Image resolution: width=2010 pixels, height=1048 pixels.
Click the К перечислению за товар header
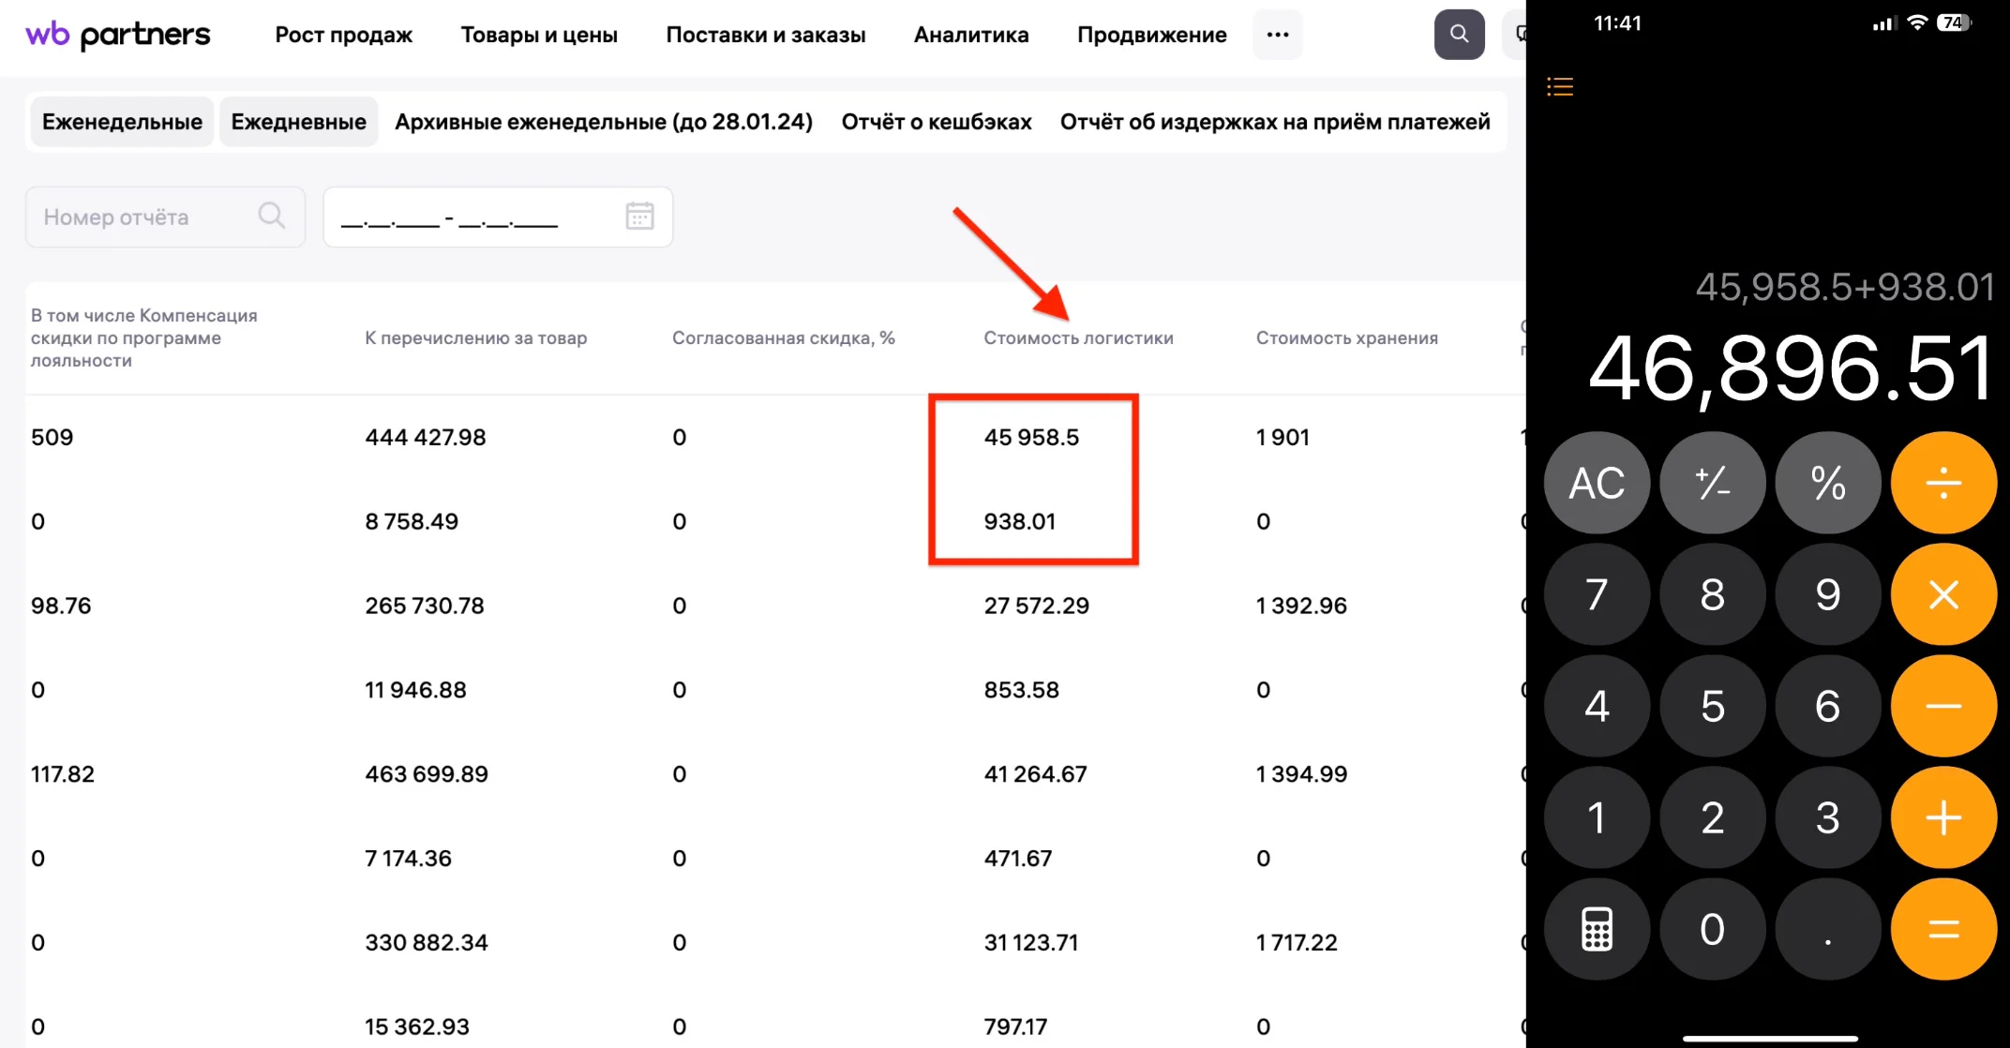[475, 337]
